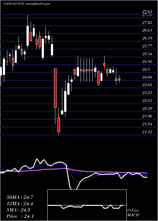Click the NASDAQ IGIC munafasutra.pro title text
The height and width of the screenshot is (221, 158).
pyautogui.click(x=27, y=4)
